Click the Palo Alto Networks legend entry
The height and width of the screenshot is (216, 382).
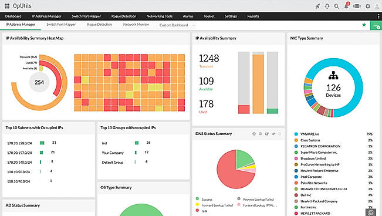310,183
